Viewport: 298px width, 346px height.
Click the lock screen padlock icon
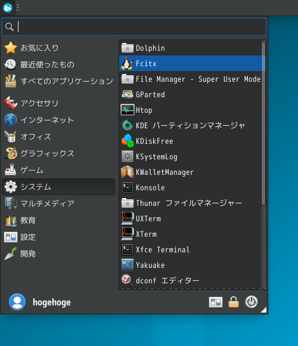(234, 302)
